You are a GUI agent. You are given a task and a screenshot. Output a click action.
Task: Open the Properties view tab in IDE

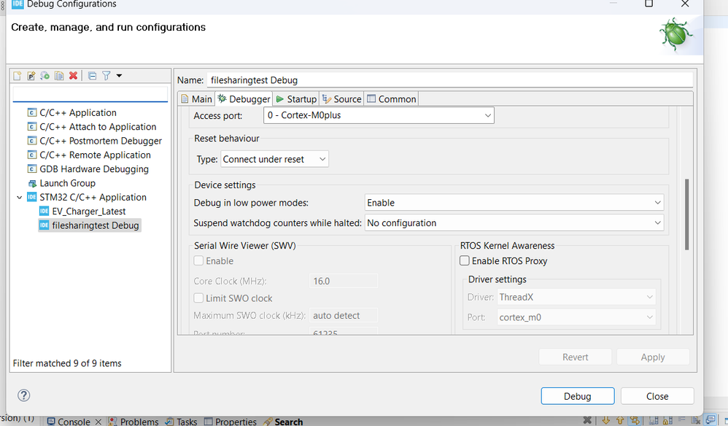click(x=231, y=422)
